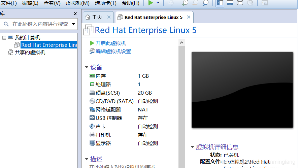The image size is (298, 168).
Task: Click the 已关机 status text
Action: click(231, 155)
